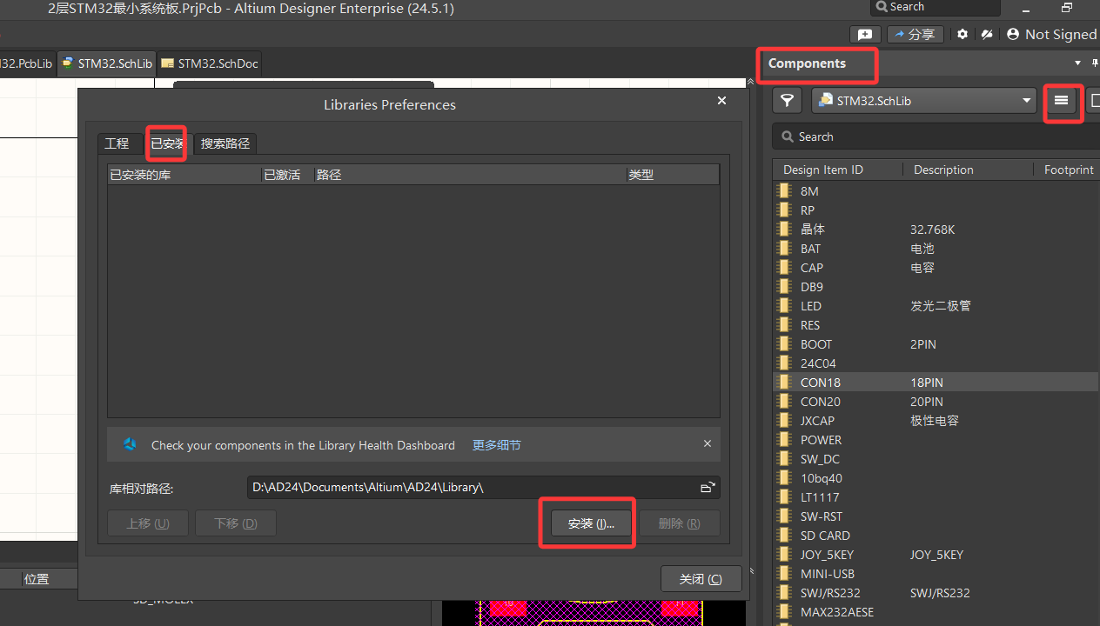
Task: Click the component icon beside DB9
Action: [x=784, y=286]
